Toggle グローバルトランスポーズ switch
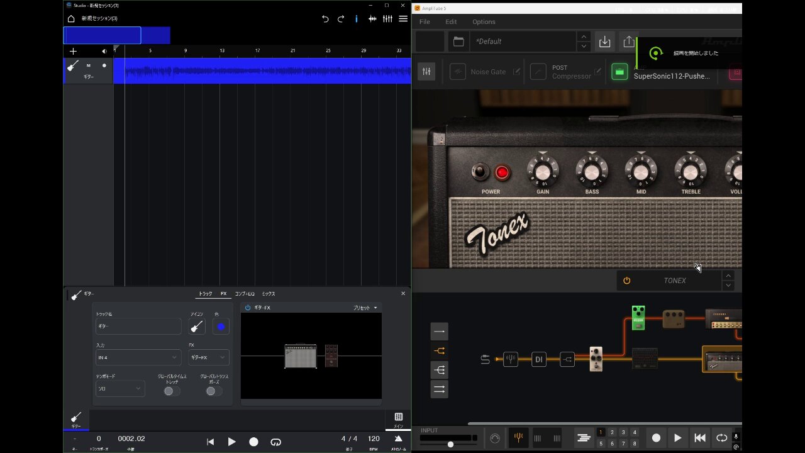805x453 pixels. pyautogui.click(x=214, y=391)
